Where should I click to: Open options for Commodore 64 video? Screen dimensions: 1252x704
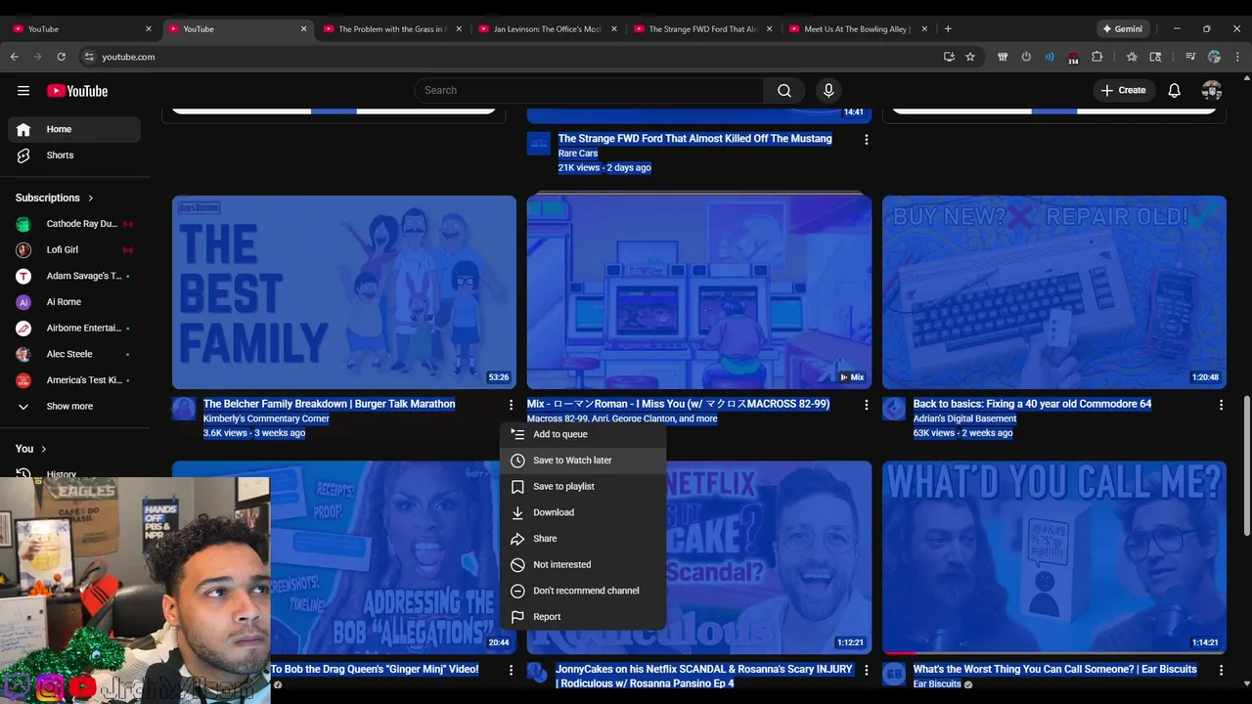(x=1221, y=405)
